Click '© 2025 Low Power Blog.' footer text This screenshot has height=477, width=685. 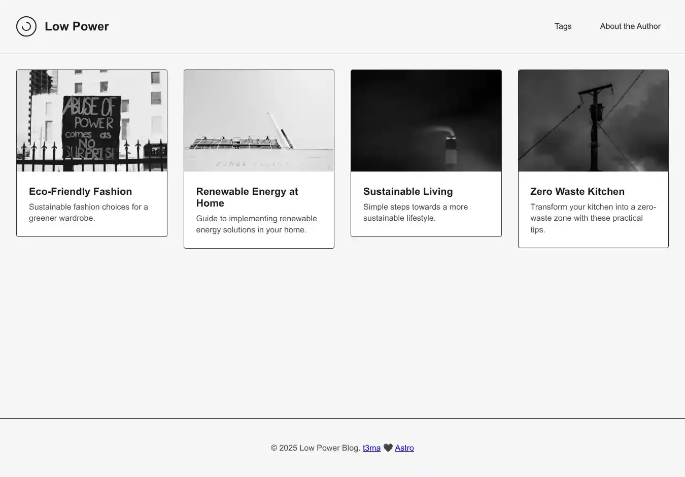(316, 448)
